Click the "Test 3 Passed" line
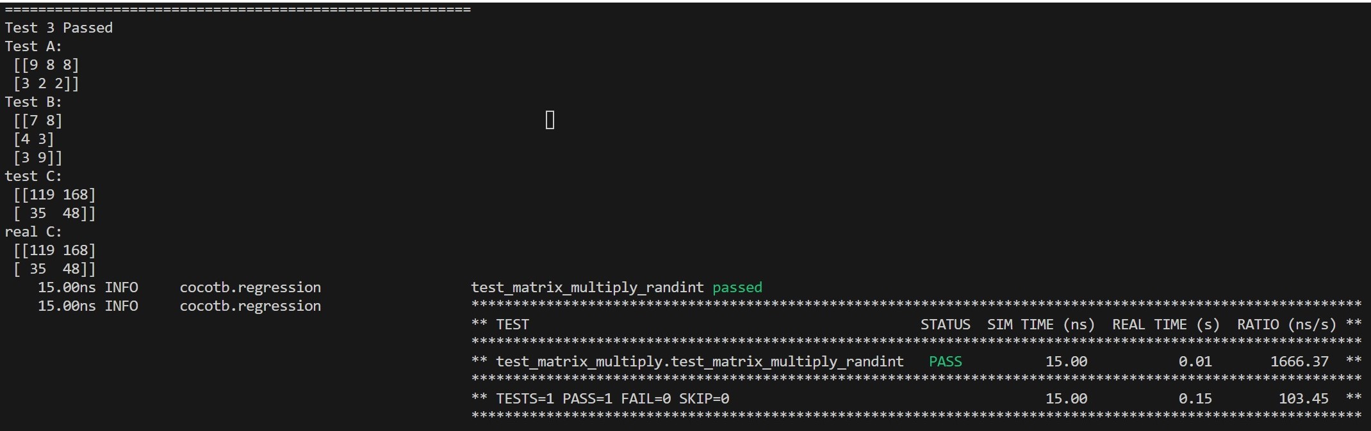The height and width of the screenshot is (431, 1371). (58, 27)
